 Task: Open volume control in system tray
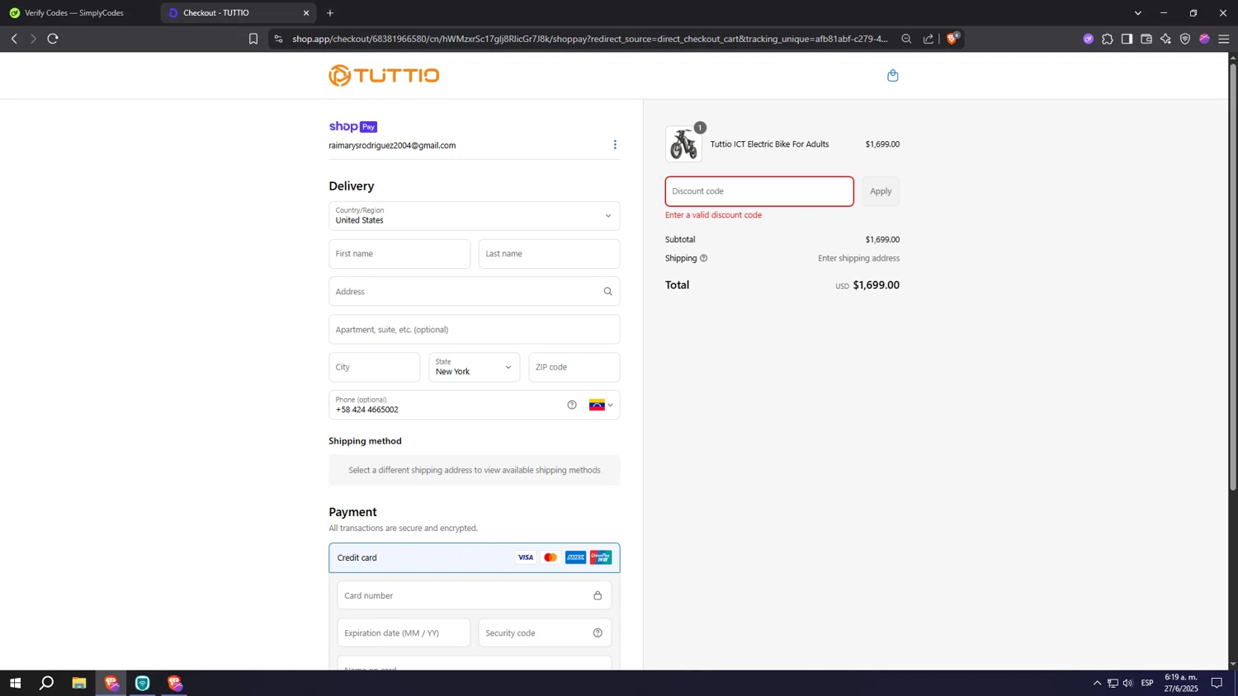point(1127,683)
